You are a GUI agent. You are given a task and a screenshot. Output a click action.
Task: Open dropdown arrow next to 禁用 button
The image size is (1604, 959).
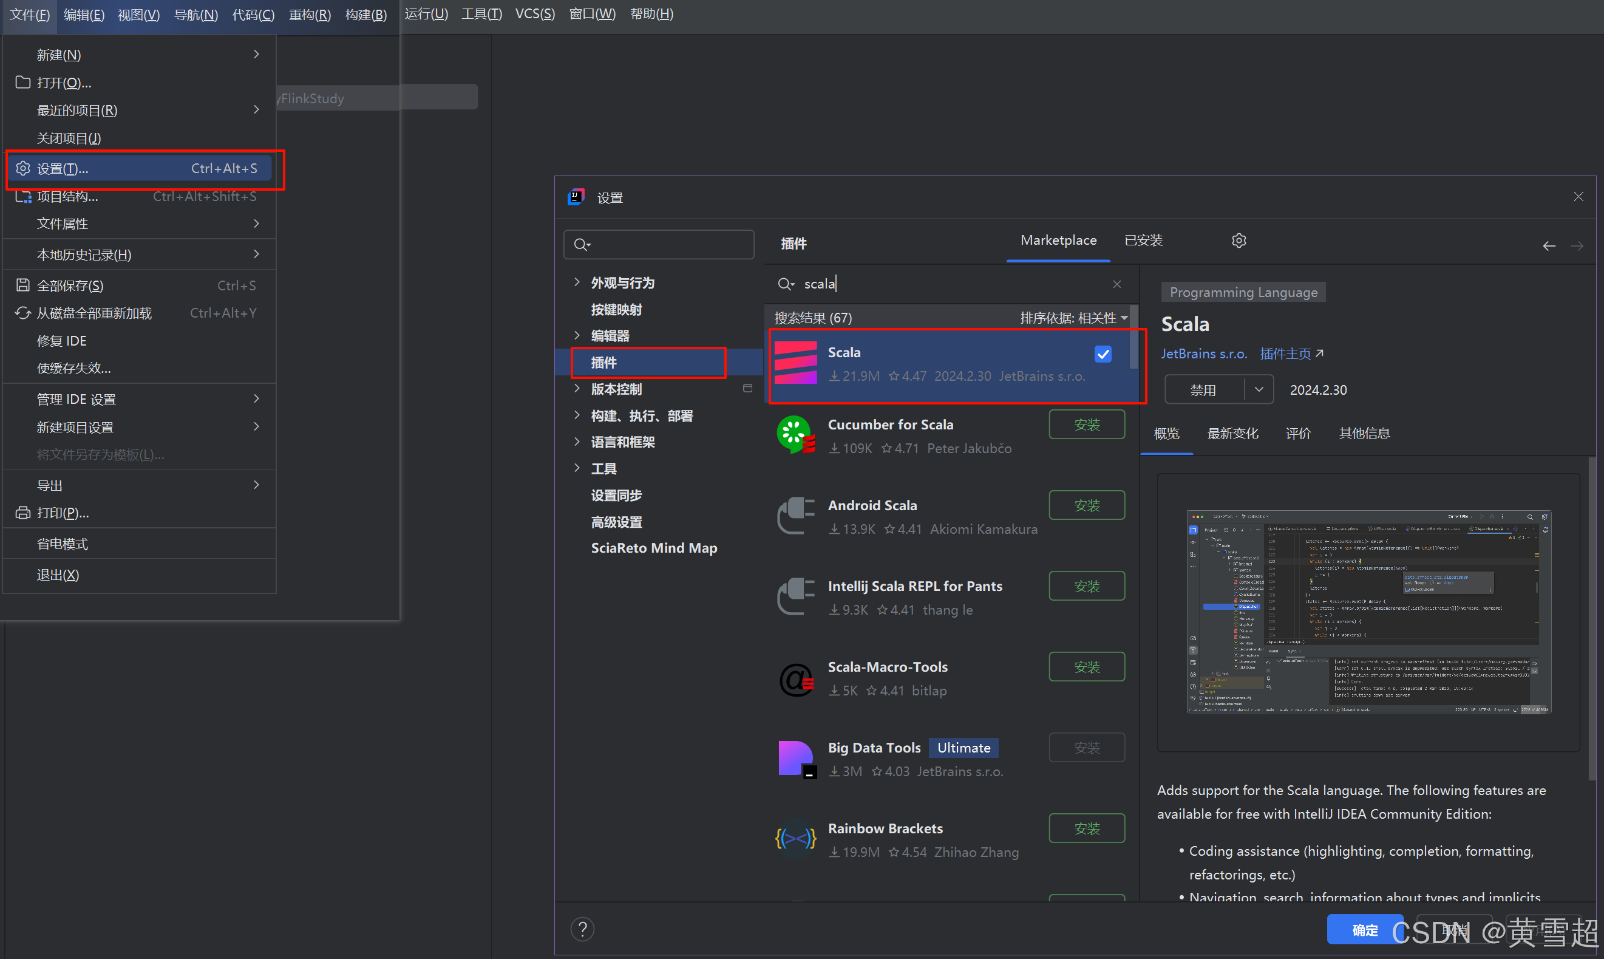(1259, 390)
